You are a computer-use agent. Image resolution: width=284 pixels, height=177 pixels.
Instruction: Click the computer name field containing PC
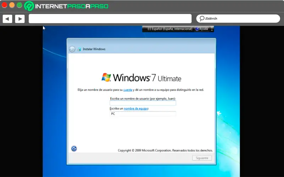tap(143, 114)
